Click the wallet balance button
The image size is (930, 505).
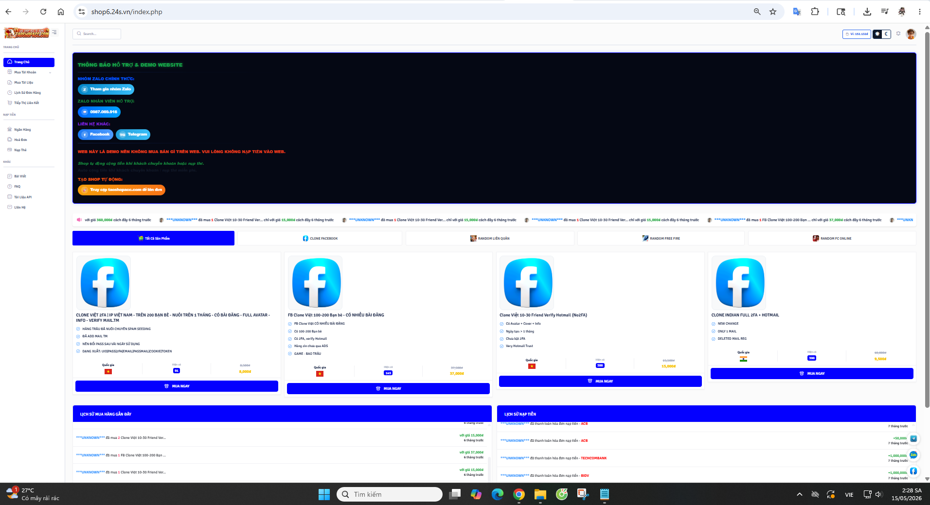pos(856,34)
